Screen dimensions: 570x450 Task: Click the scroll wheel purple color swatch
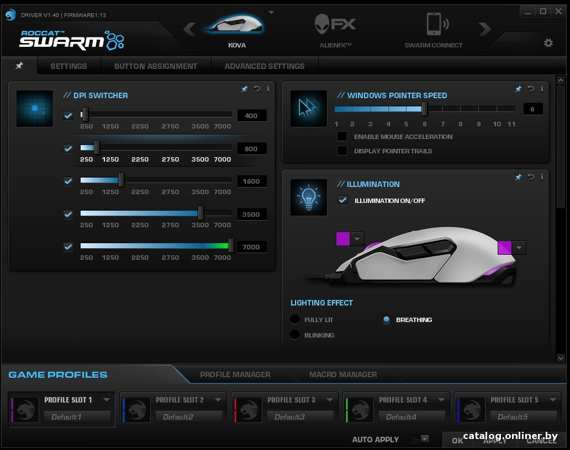pyautogui.click(x=343, y=239)
